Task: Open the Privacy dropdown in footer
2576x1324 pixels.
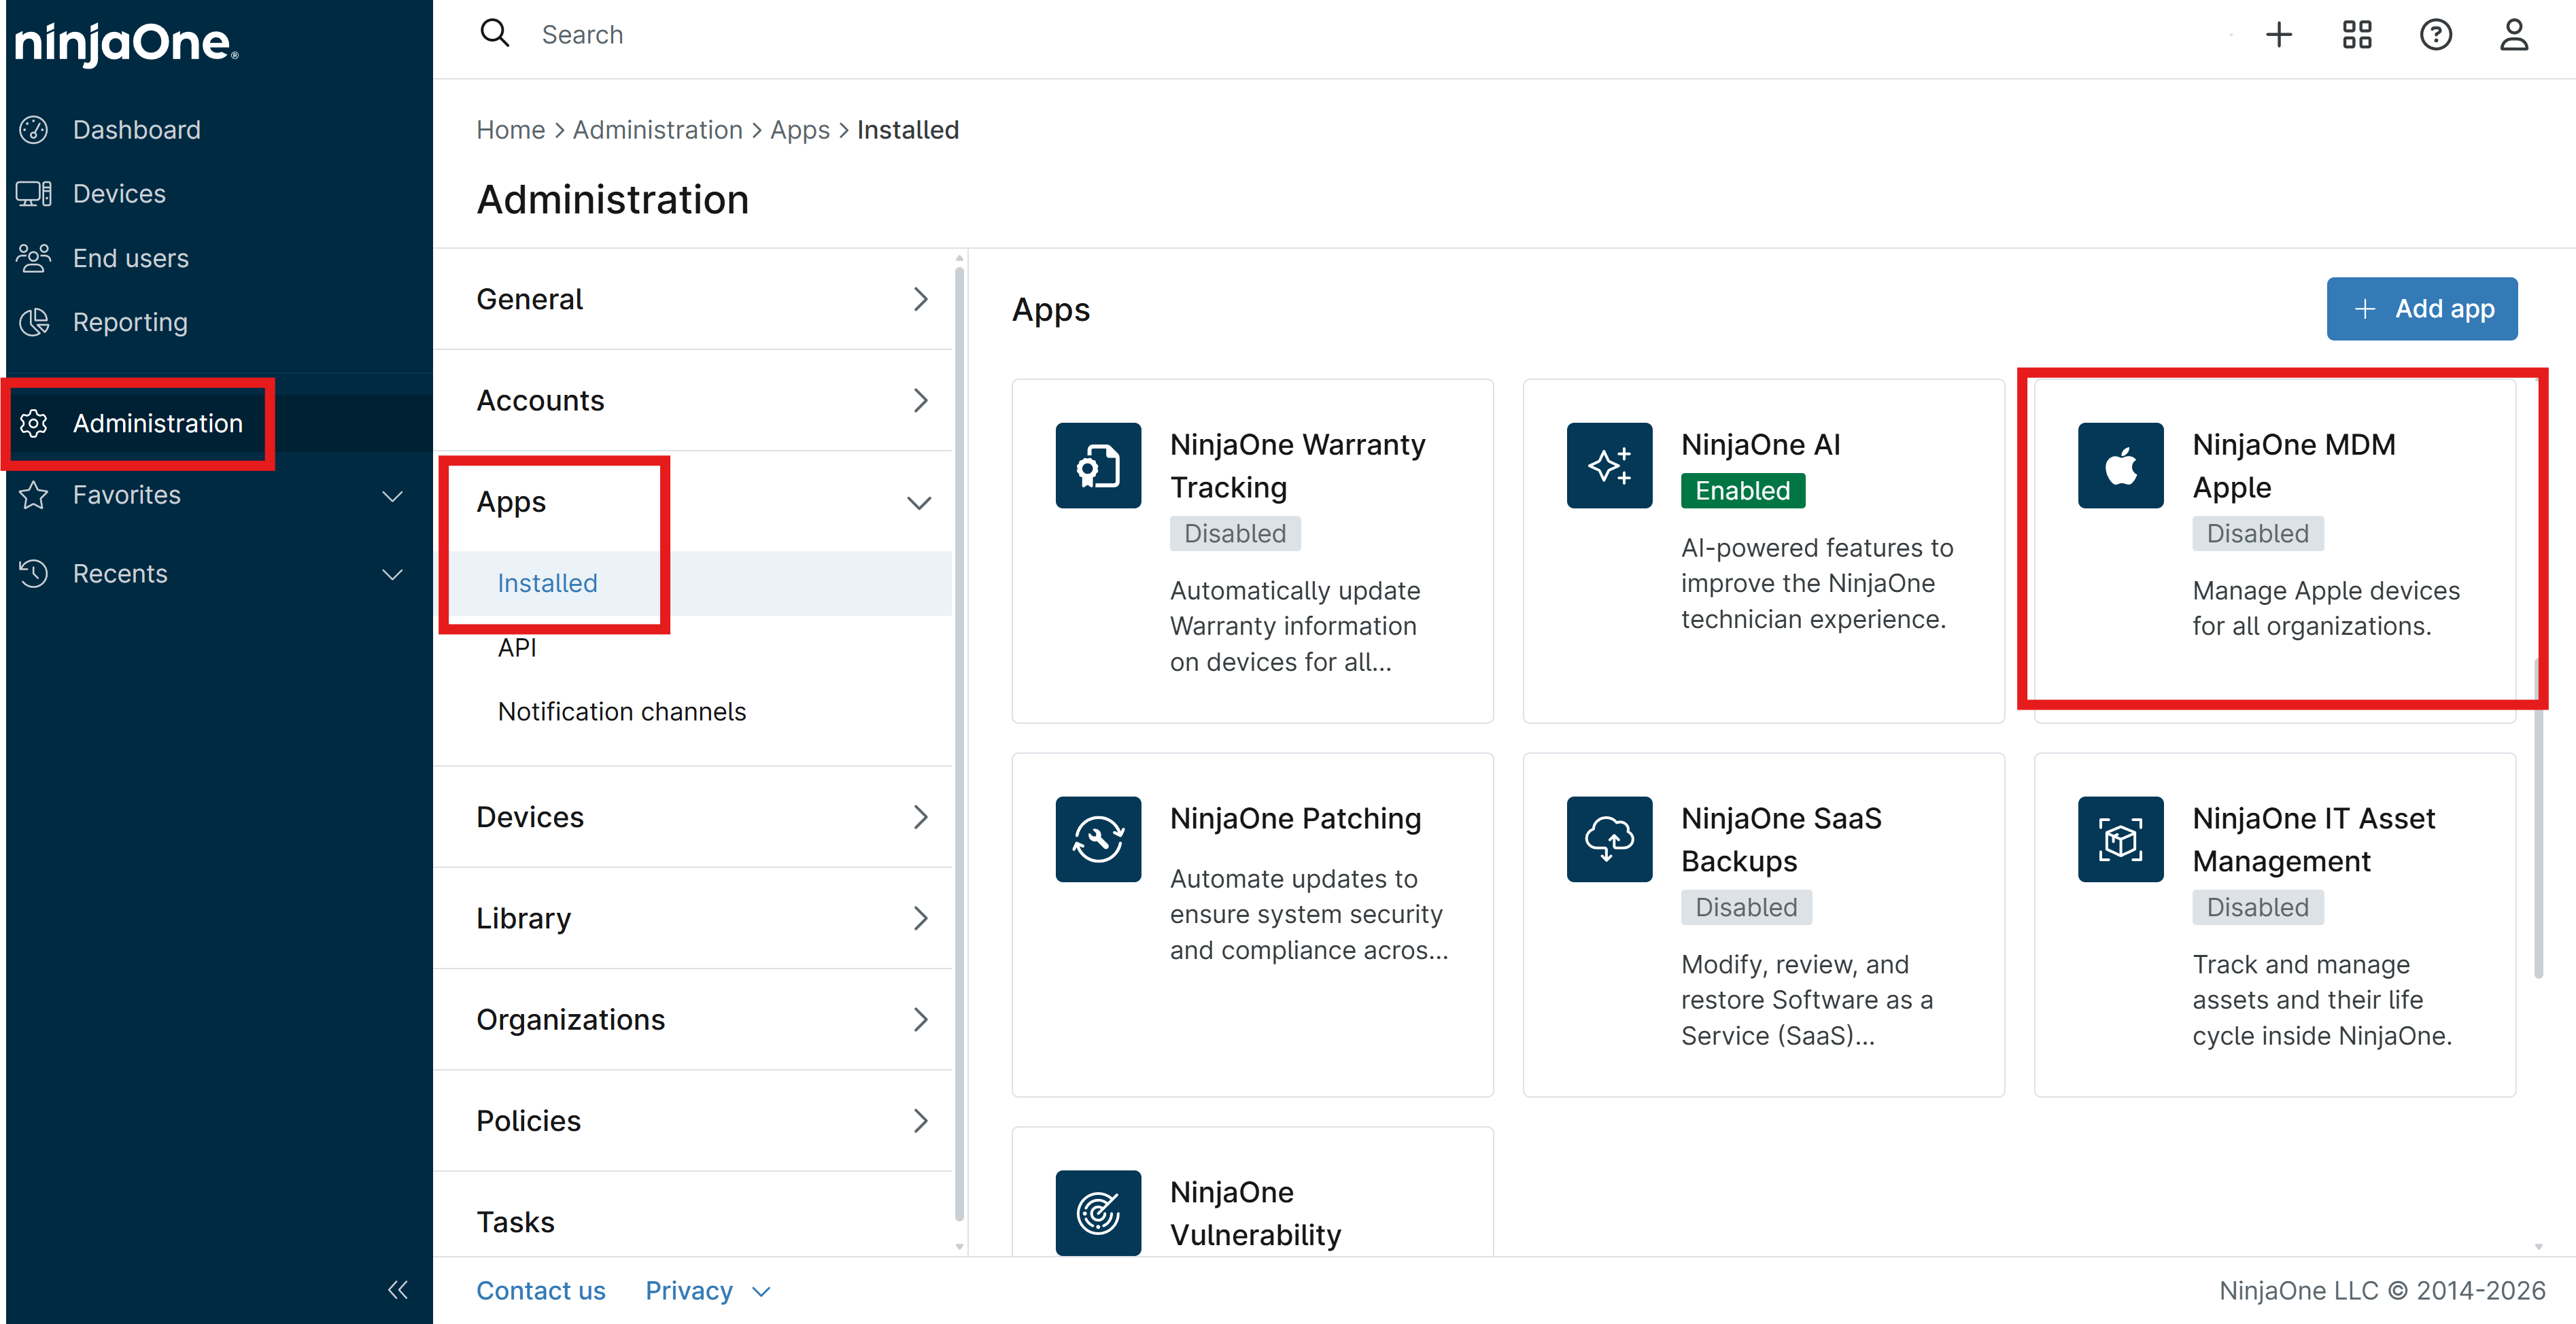Action: 708,1291
